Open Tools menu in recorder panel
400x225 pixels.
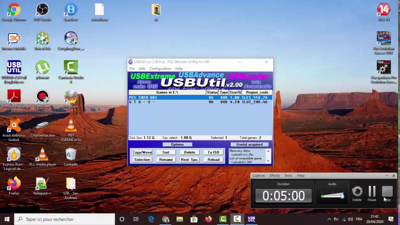pos(288,176)
